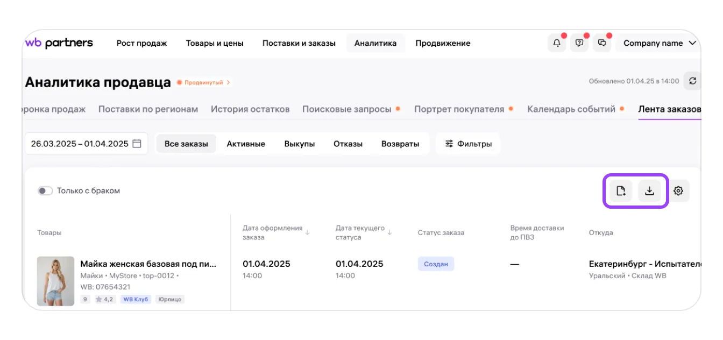Click the product thumbnail of the tank top
This screenshot has width=723, height=340.
[x=56, y=281]
